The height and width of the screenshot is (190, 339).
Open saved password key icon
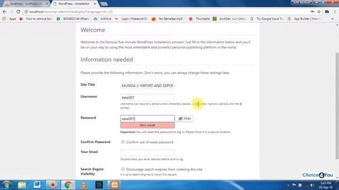point(313,12)
